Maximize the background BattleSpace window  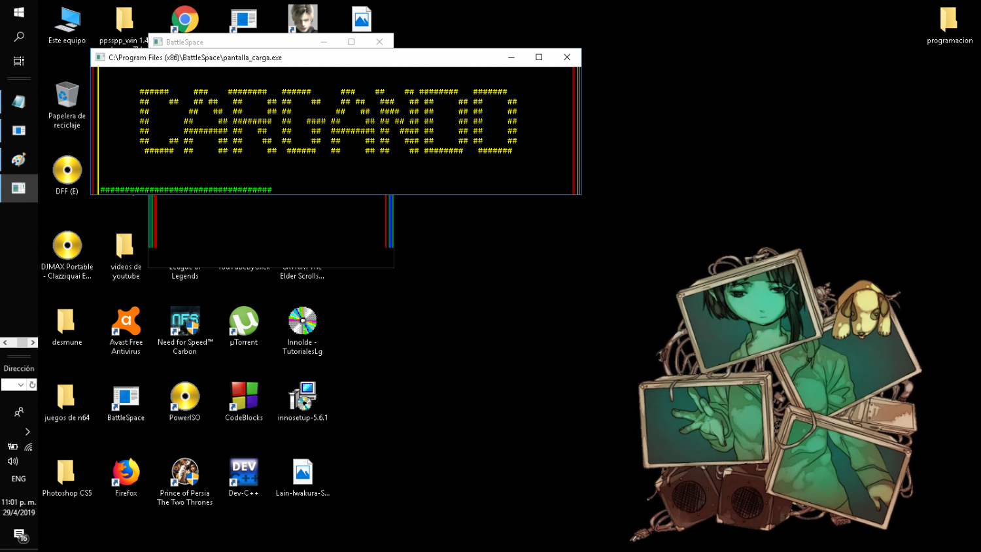(x=351, y=42)
